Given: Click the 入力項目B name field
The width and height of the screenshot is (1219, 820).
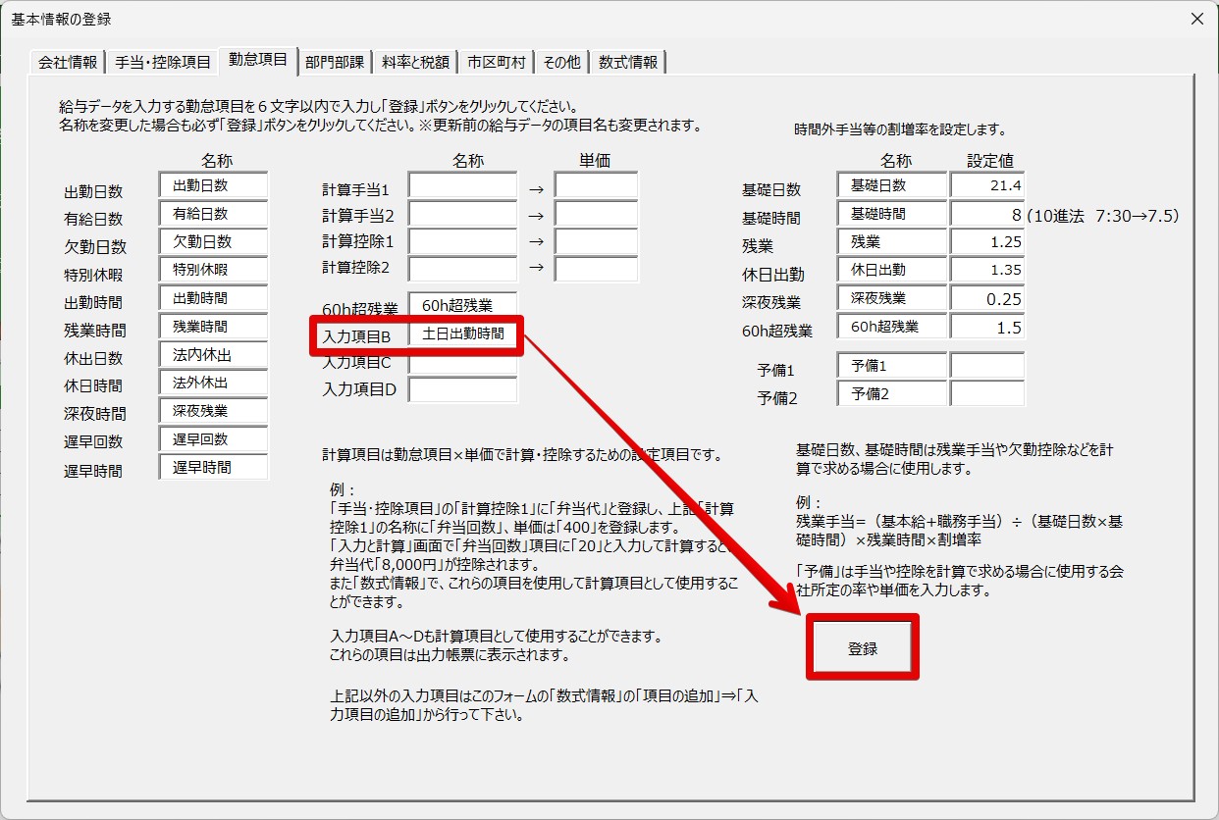Looking at the screenshot, I should tap(462, 333).
